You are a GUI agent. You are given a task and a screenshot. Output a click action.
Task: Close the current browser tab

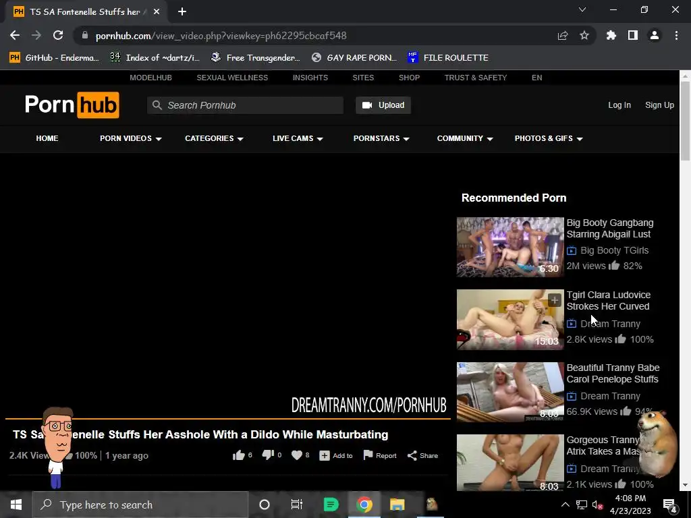[x=157, y=11]
